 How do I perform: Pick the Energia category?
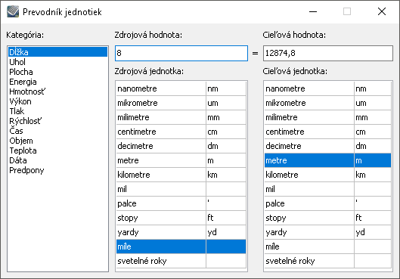(57, 82)
